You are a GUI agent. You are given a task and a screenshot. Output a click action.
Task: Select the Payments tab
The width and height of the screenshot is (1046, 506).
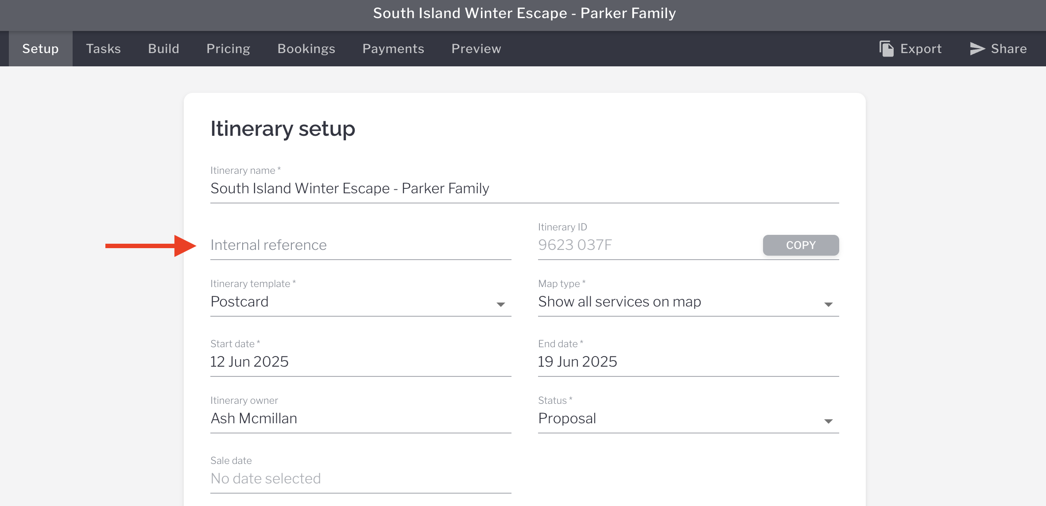click(393, 49)
